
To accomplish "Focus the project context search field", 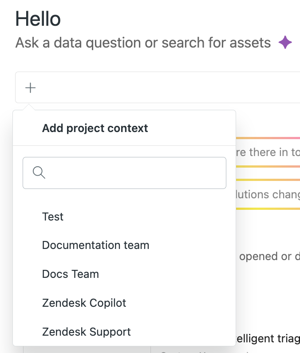I will pyautogui.click(x=124, y=173).
